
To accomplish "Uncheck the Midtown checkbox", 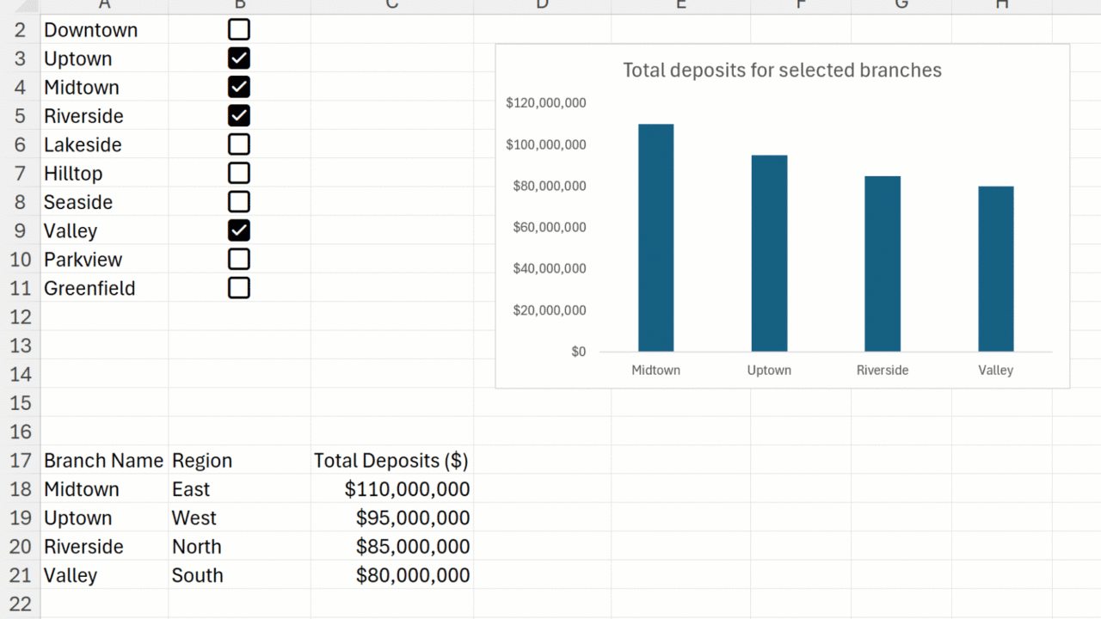I will click(239, 87).
